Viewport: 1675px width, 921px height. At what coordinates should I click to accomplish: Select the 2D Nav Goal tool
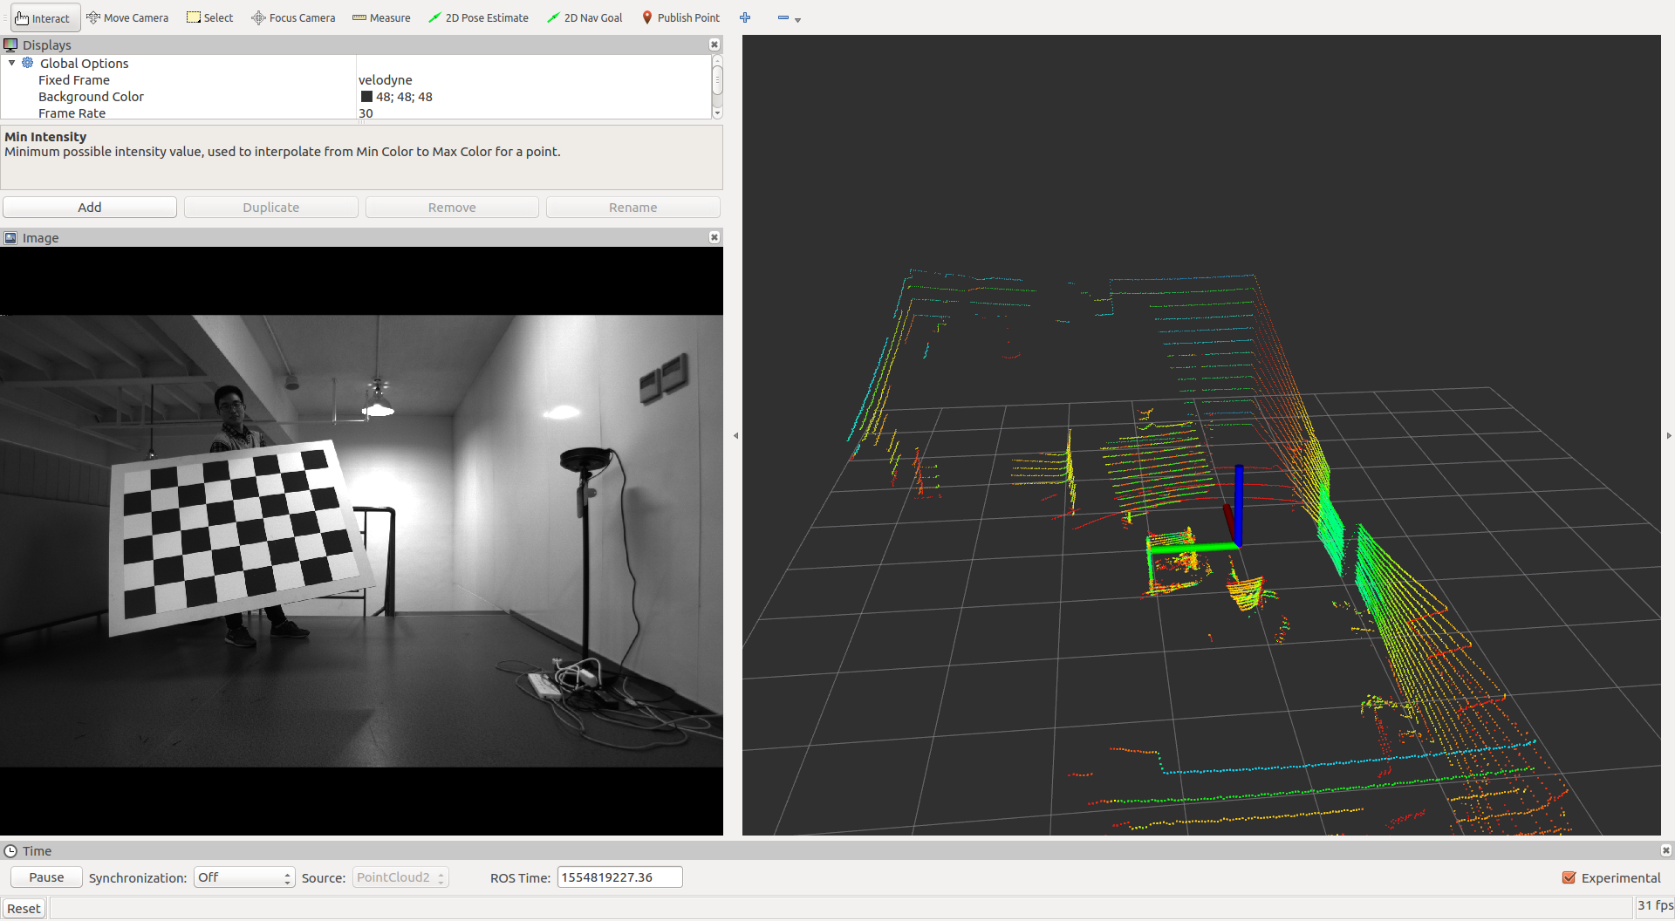585,17
